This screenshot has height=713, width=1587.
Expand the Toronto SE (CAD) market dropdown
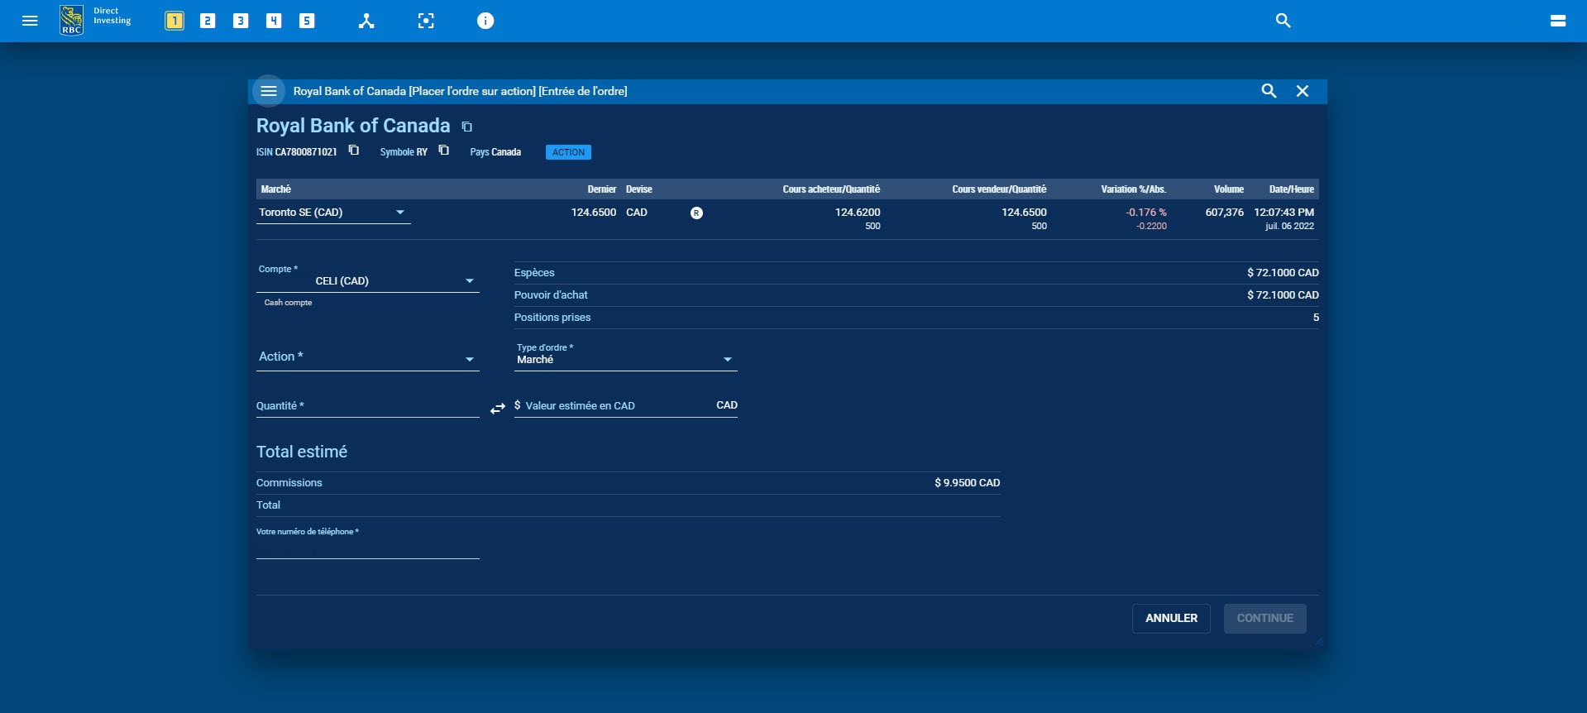333,213
